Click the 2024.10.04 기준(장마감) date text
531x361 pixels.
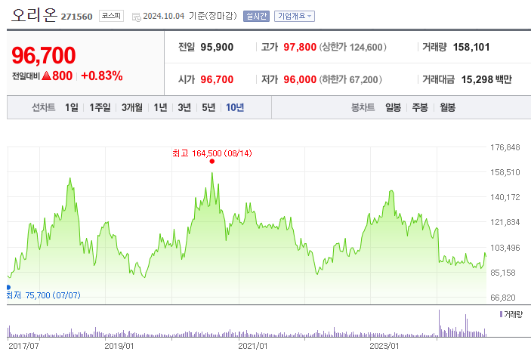pos(190,16)
